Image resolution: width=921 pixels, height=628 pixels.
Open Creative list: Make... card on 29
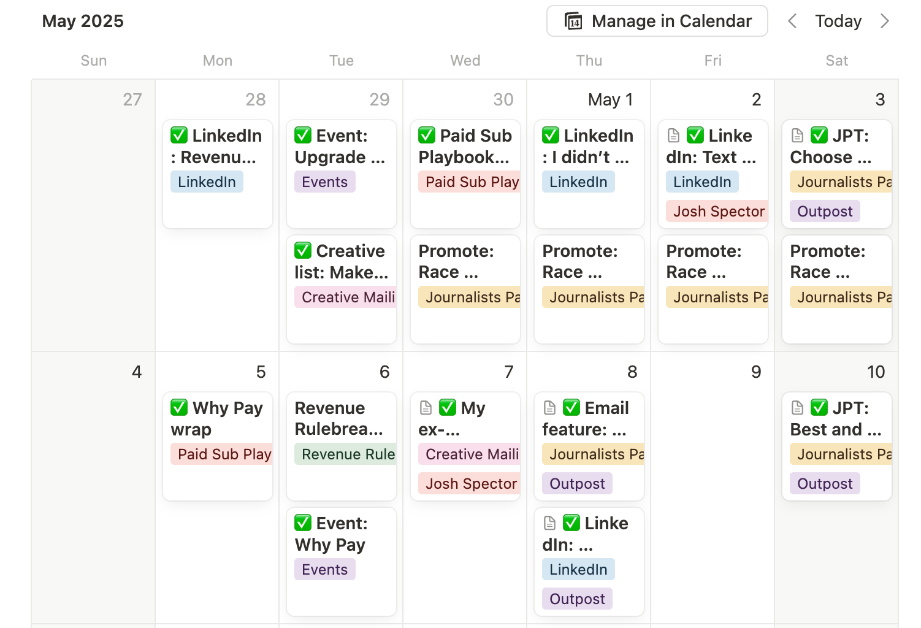click(x=342, y=289)
